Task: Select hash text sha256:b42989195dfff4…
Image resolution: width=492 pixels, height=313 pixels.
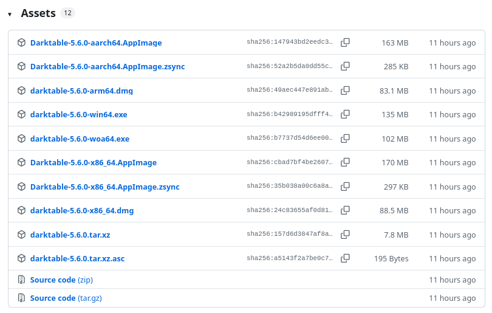Action: point(290,114)
